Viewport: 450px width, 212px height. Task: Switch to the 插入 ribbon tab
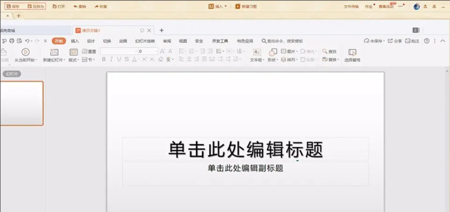[x=75, y=40]
